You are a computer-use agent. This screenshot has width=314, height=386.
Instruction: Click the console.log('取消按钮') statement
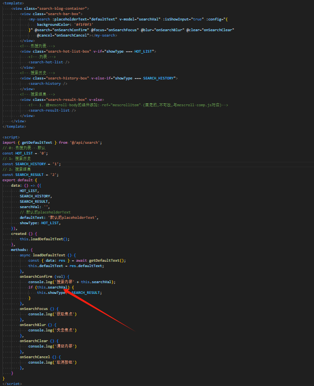(52, 363)
